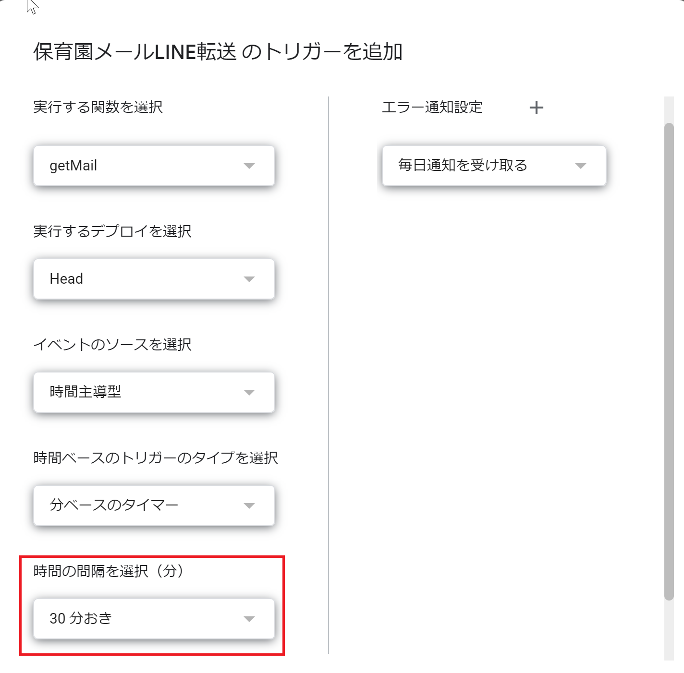Click the dropdown arrow on getMail selector
The width and height of the screenshot is (684, 673).
[x=249, y=166]
